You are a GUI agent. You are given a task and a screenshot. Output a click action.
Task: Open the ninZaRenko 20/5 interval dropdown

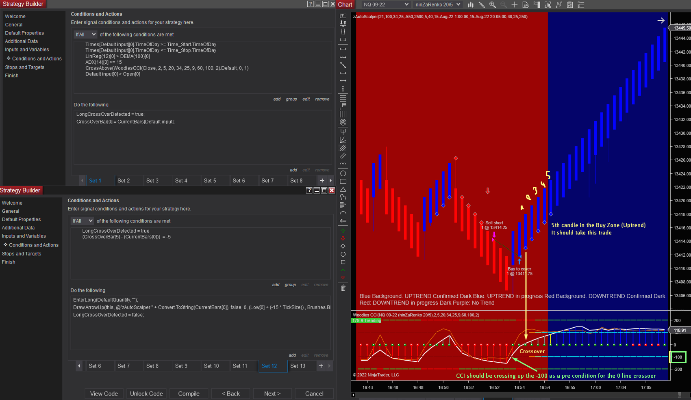coord(437,4)
